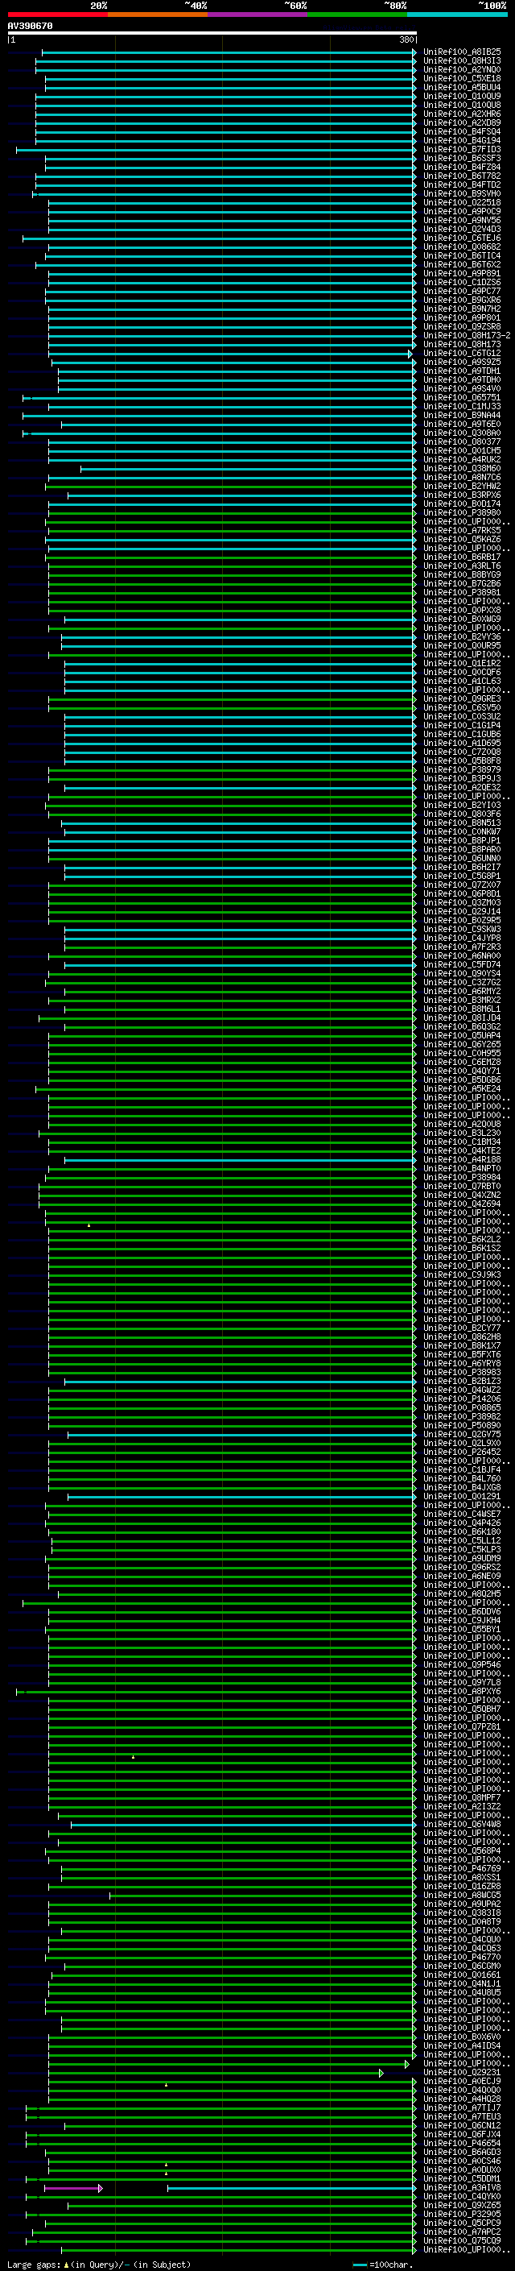
Task: Open hit UniRef100_A5BUU4
Action: click(462, 87)
